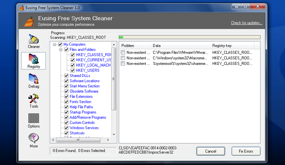Click the horizontal scroll right arrow
This screenshot has width=285, height=165.
(x=108, y=140)
